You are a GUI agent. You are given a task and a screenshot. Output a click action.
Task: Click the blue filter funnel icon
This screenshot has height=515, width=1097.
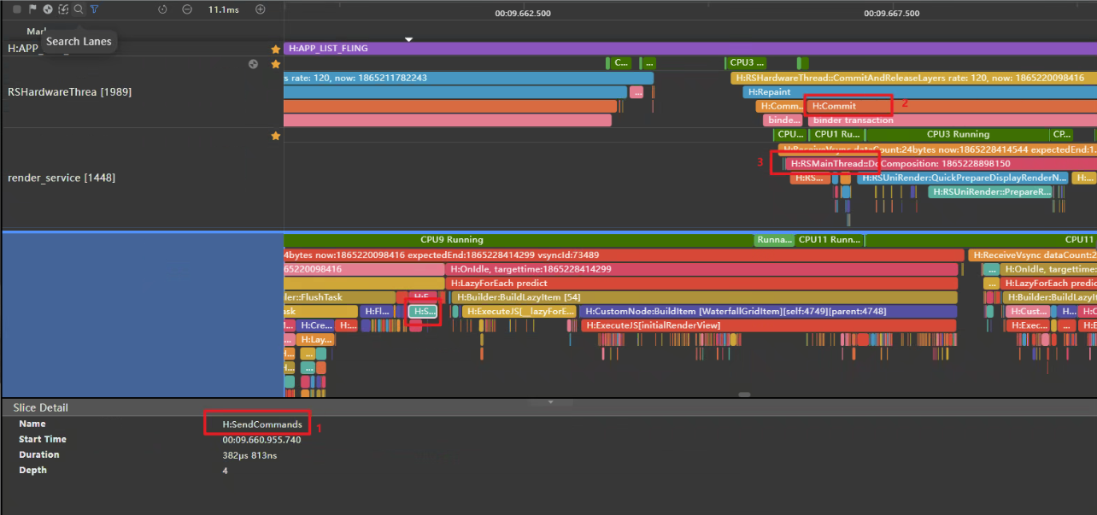click(x=94, y=9)
